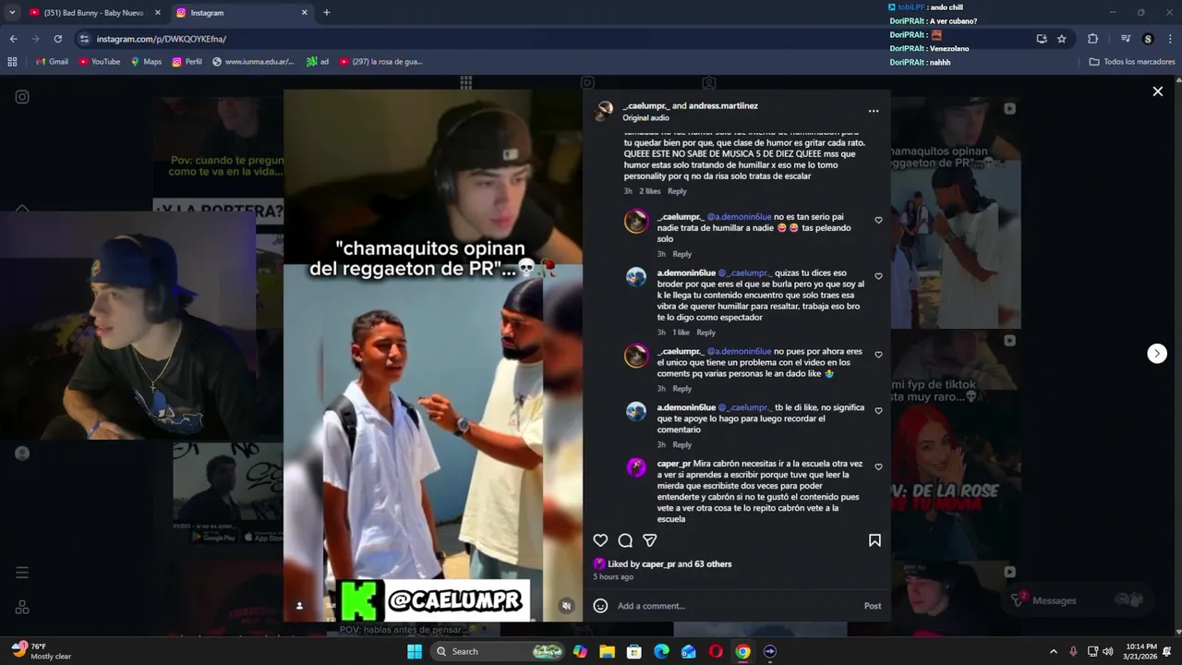Open the Chrome profile avatar 'S'
The image size is (1182, 665).
coord(1148,39)
